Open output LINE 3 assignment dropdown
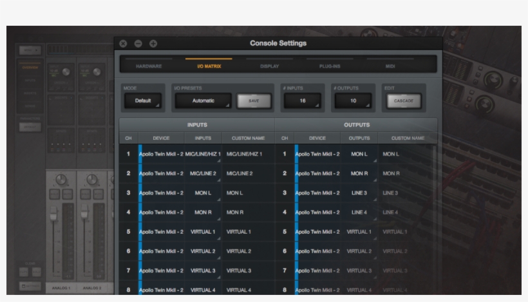The height and width of the screenshot is (302, 528). point(359,193)
